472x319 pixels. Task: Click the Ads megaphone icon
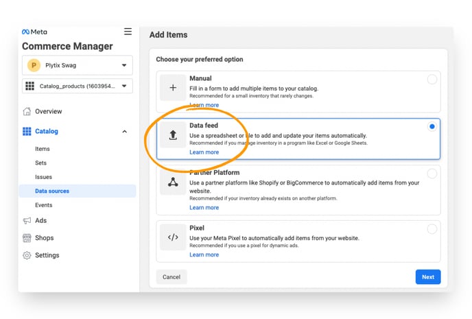tap(27, 221)
